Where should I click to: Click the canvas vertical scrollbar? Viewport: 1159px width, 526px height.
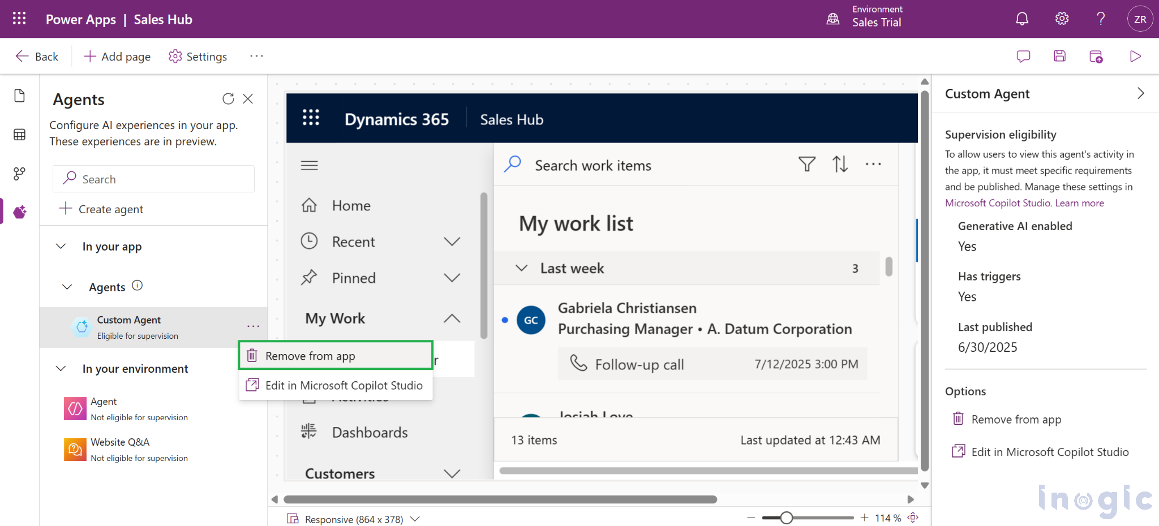pos(925,281)
